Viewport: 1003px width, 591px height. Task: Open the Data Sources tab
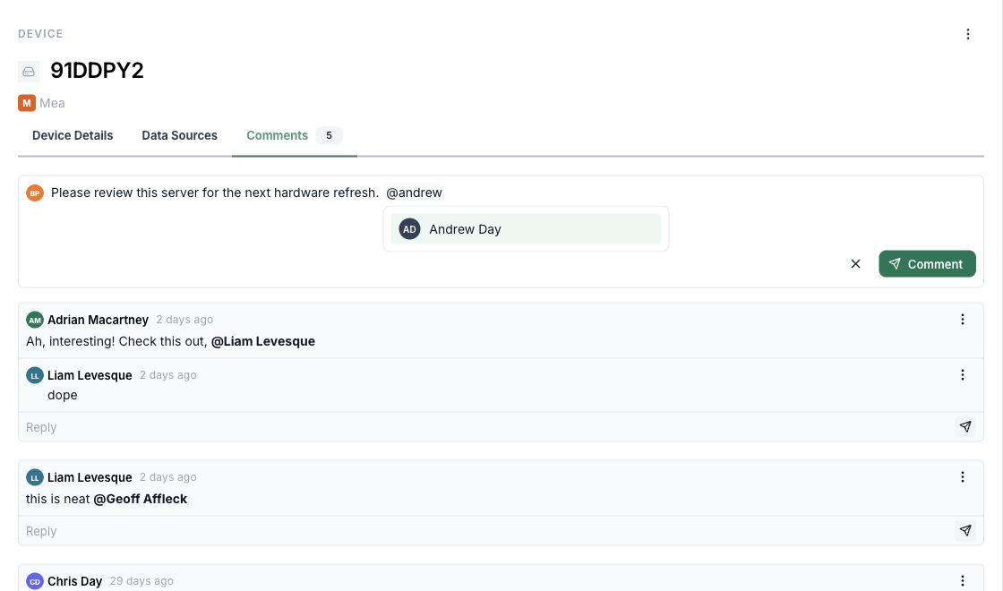180,135
